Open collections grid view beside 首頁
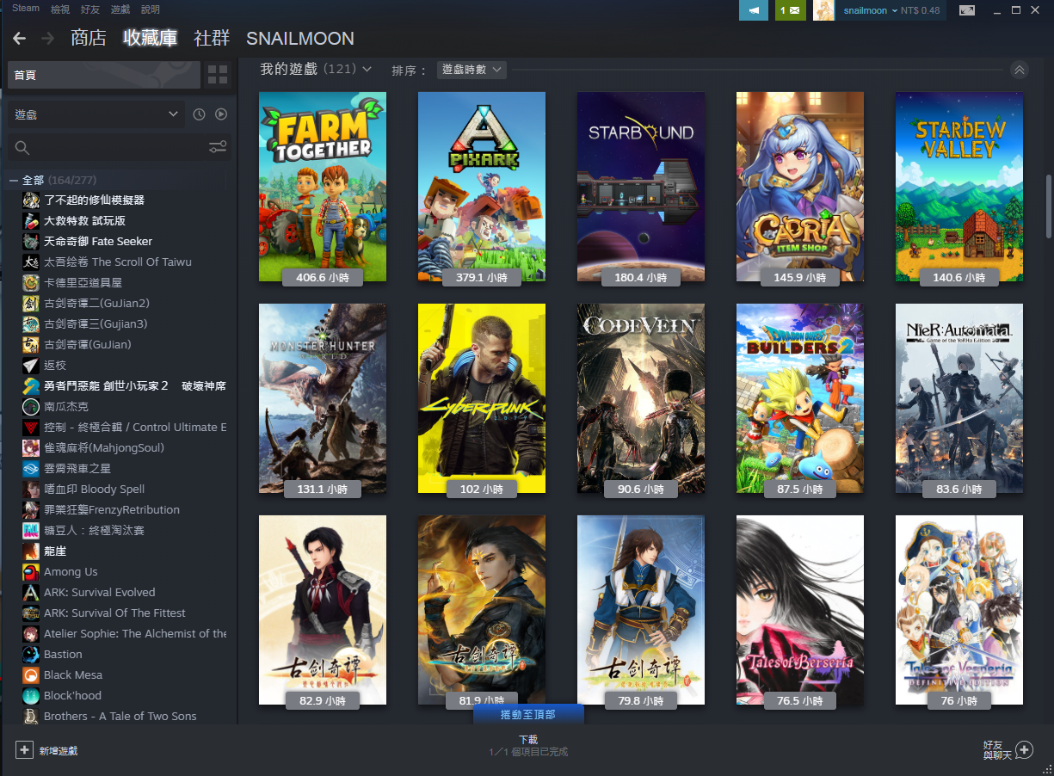Image resolution: width=1054 pixels, height=776 pixels. click(x=218, y=75)
